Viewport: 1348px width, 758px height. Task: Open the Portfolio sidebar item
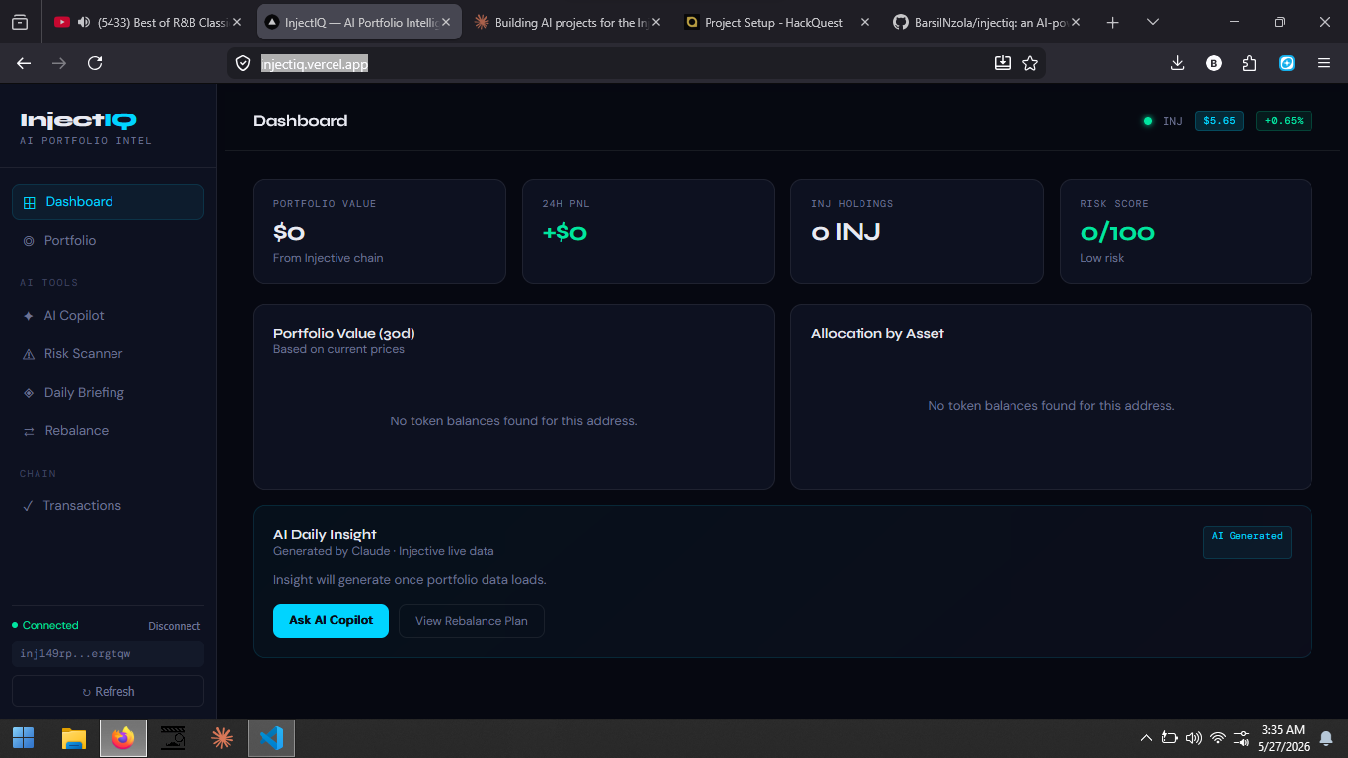108,240
